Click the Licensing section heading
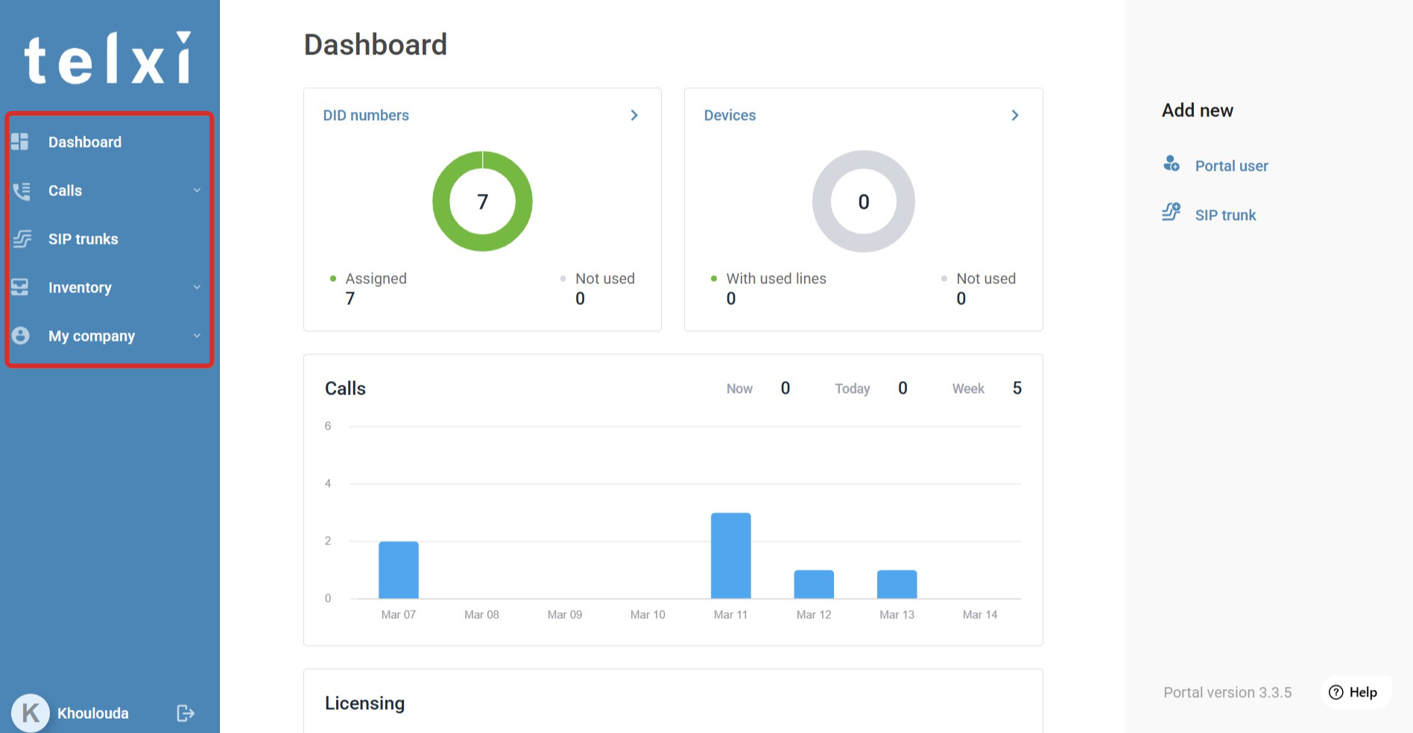The height and width of the screenshot is (733, 1413). pyautogui.click(x=365, y=703)
